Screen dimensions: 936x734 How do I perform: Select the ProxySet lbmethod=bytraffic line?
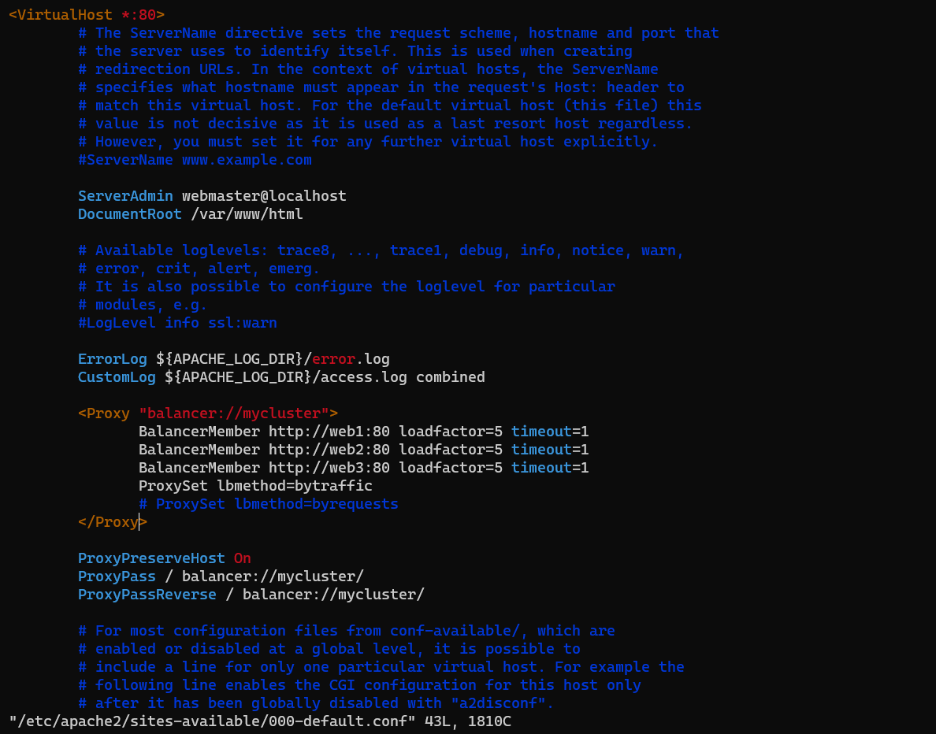(254, 485)
